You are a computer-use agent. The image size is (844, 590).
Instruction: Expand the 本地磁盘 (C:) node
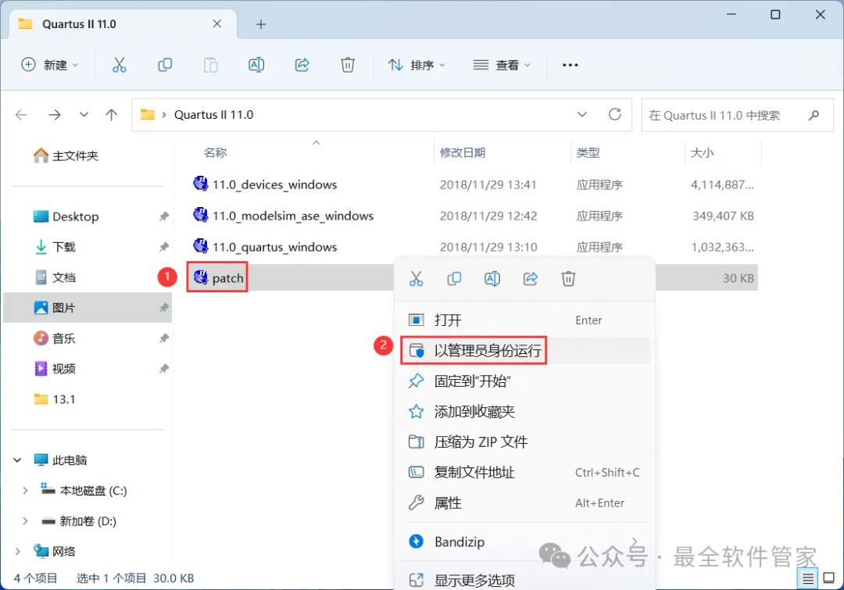[x=25, y=491]
